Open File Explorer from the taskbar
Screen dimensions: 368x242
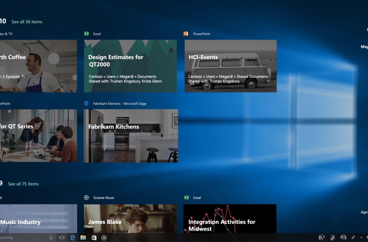coord(83,238)
